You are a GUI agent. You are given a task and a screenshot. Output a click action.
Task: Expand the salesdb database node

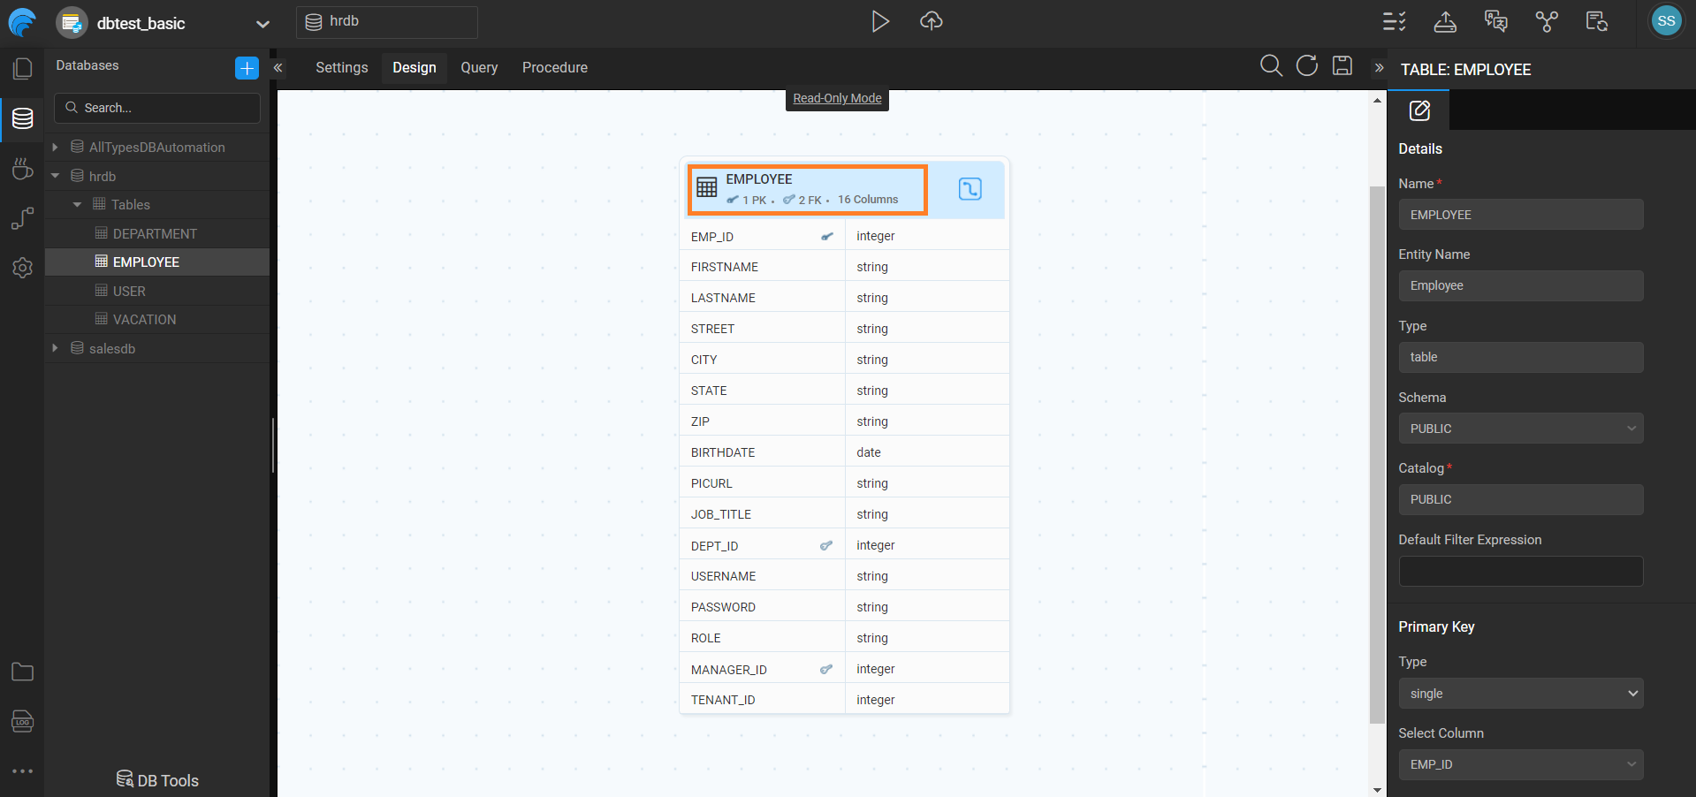(55, 348)
